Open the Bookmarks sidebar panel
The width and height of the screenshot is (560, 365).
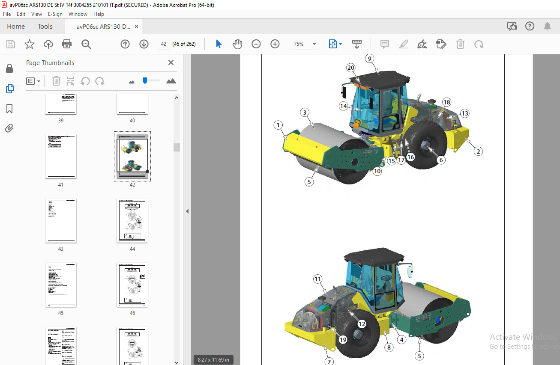point(9,109)
